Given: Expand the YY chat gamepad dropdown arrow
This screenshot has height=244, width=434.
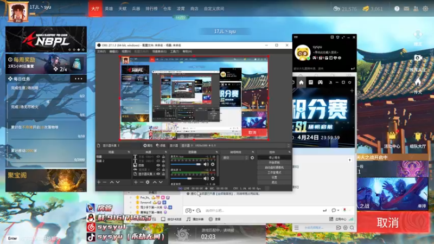Looking at the screenshot, I should click(x=193, y=210).
